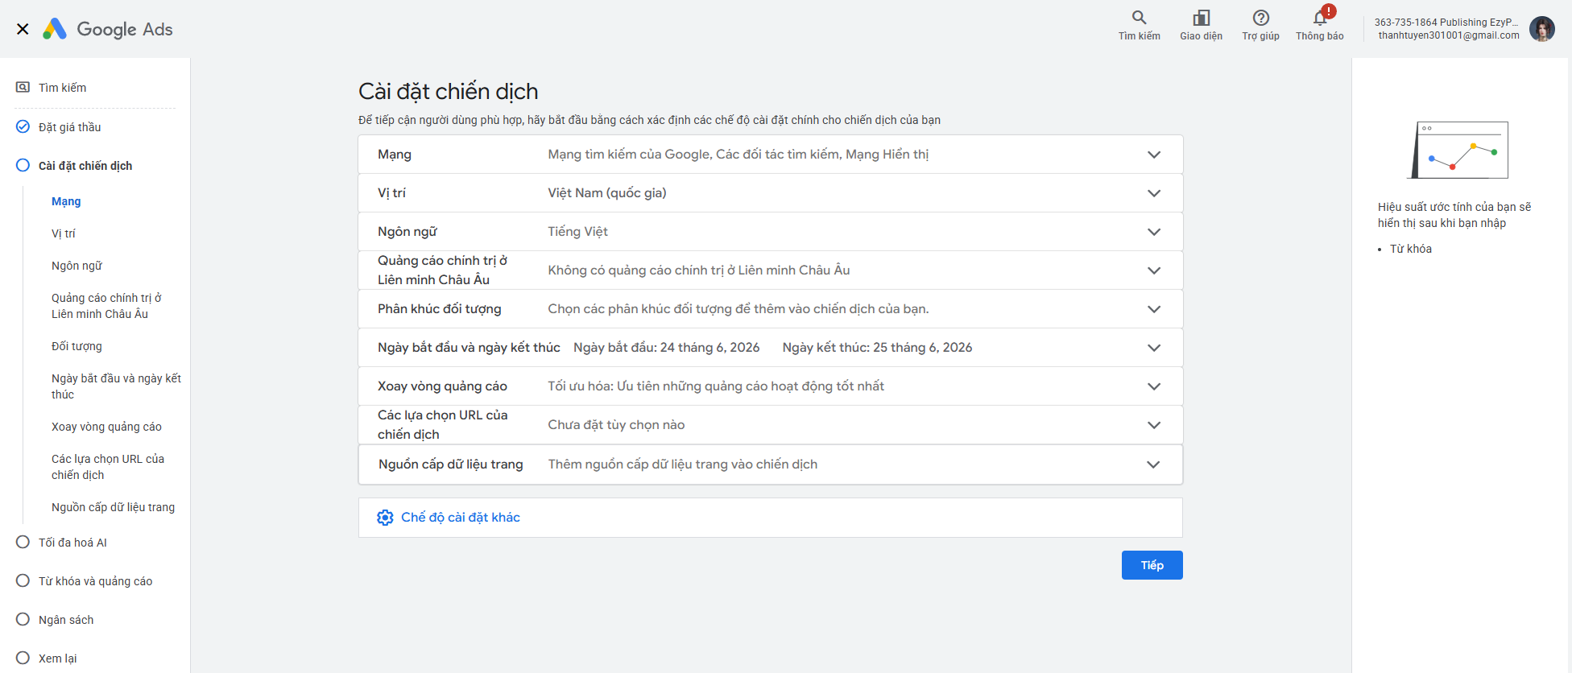Click the Ngày bắt đầu: 24 tháng 6, 2026 text
Image resolution: width=1572 pixels, height=673 pixels.
point(666,348)
